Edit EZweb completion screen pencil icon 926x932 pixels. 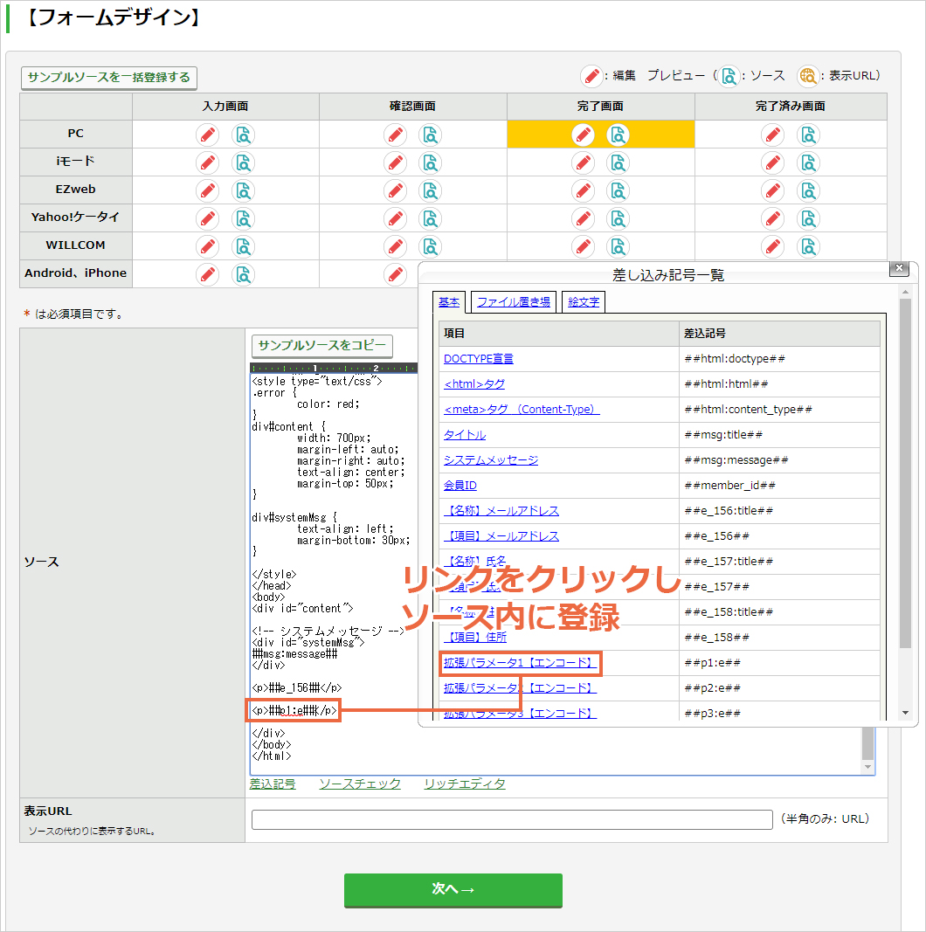click(x=583, y=190)
